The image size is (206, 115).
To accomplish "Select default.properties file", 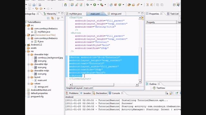I will pos(39,93).
